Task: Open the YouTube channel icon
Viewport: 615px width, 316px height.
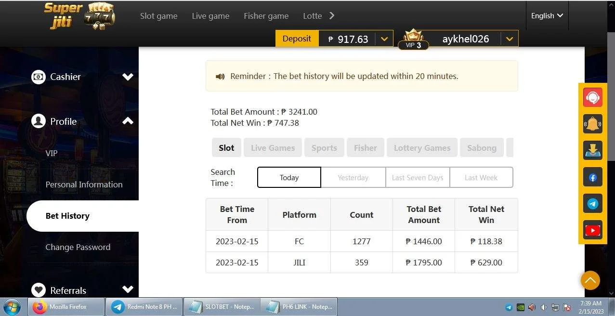Action: point(592,231)
